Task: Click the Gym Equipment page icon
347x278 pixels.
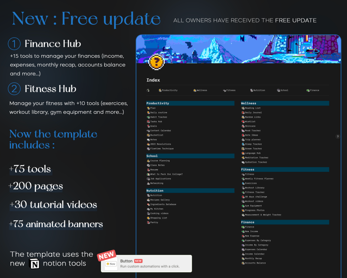Action: click(243, 206)
